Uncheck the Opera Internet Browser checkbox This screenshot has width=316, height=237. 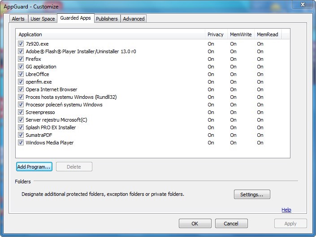point(21,89)
